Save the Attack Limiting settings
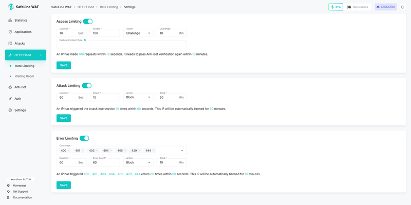The image size is (411, 205). 64,118
